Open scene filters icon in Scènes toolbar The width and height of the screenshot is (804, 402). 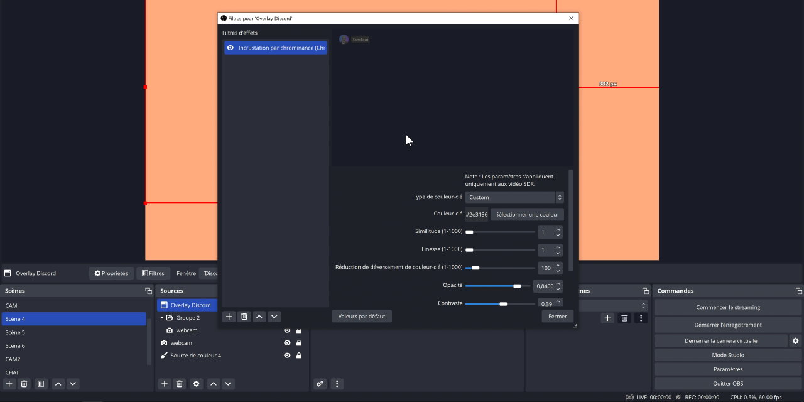(40, 384)
